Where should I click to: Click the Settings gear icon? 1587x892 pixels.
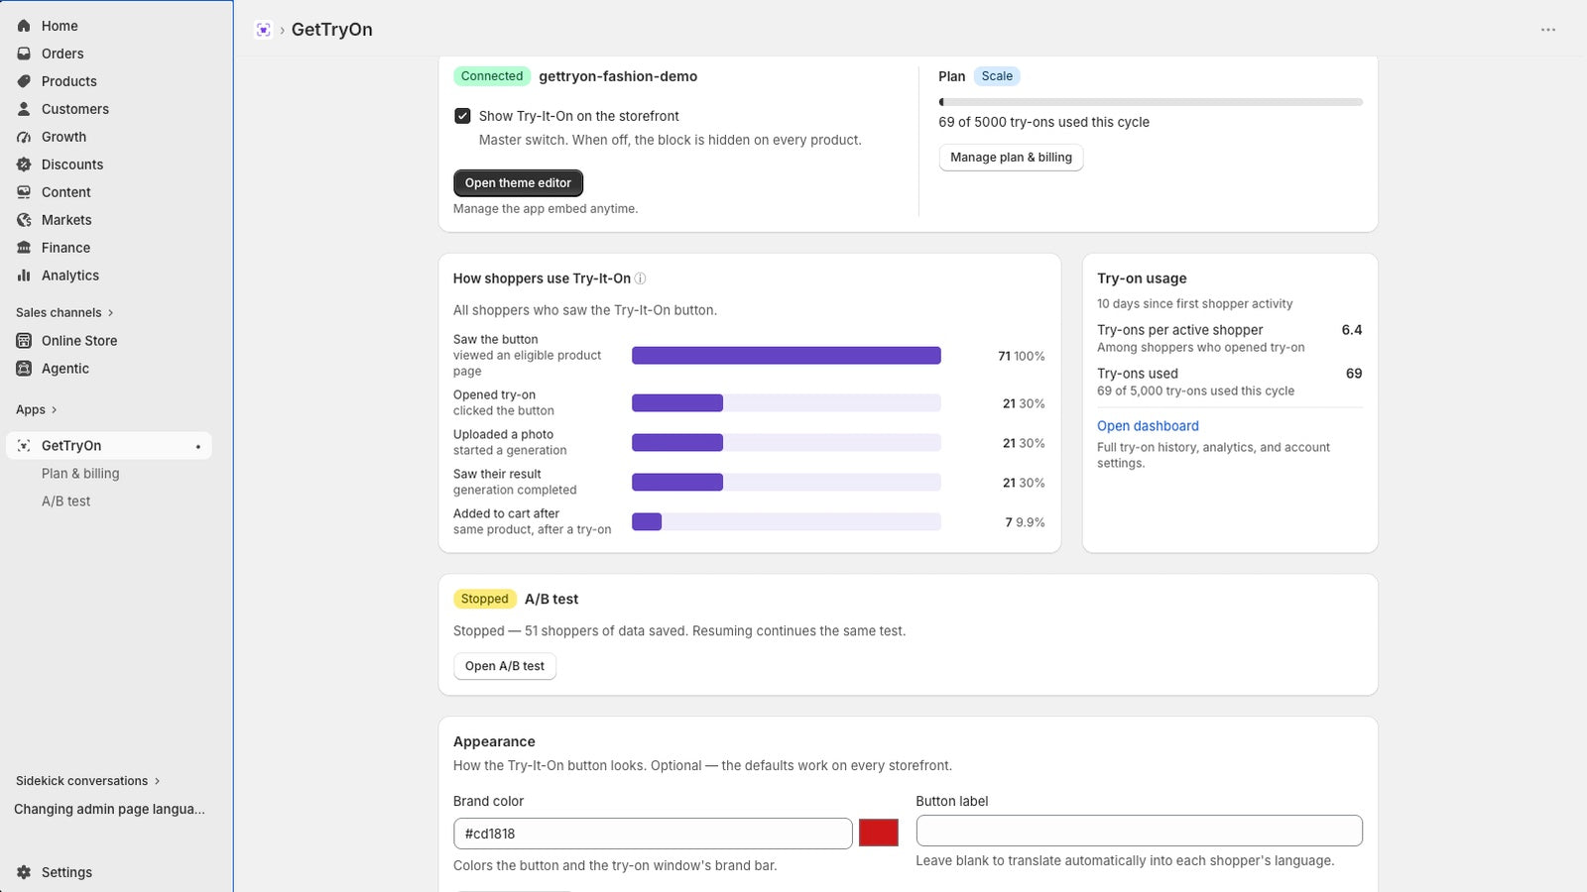coord(24,872)
